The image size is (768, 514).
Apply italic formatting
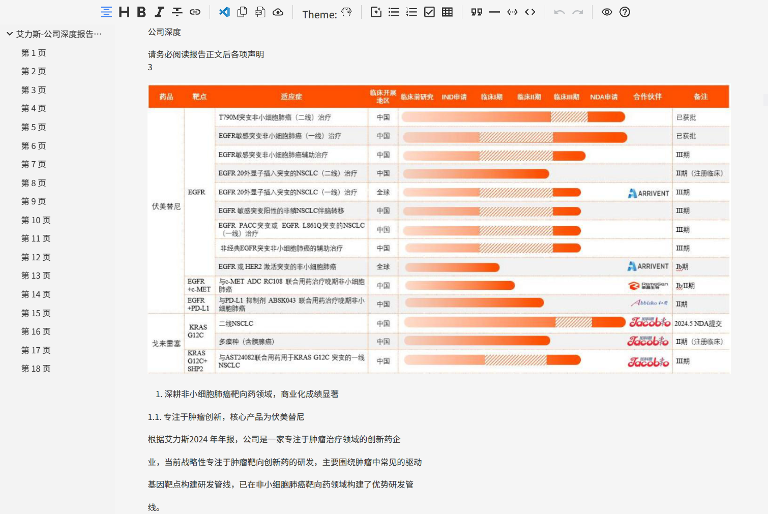point(159,12)
